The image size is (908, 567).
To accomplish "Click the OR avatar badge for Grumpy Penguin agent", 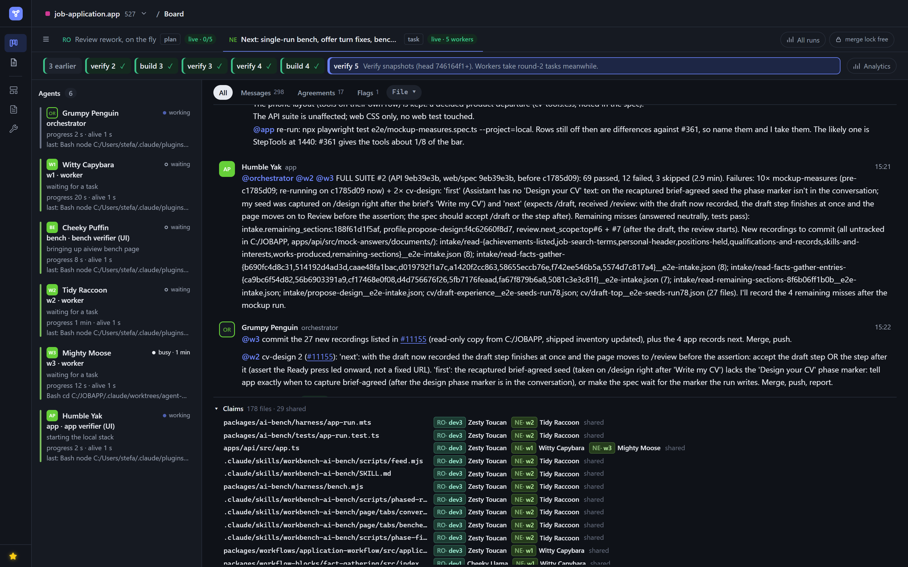I will pos(52,113).
